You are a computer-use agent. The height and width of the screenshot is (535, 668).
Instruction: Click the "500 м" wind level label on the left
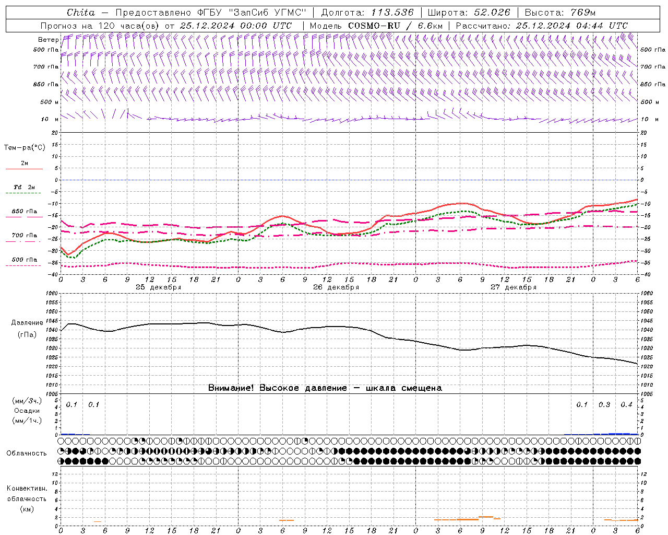pyautogui.click(x=50, y=102)
